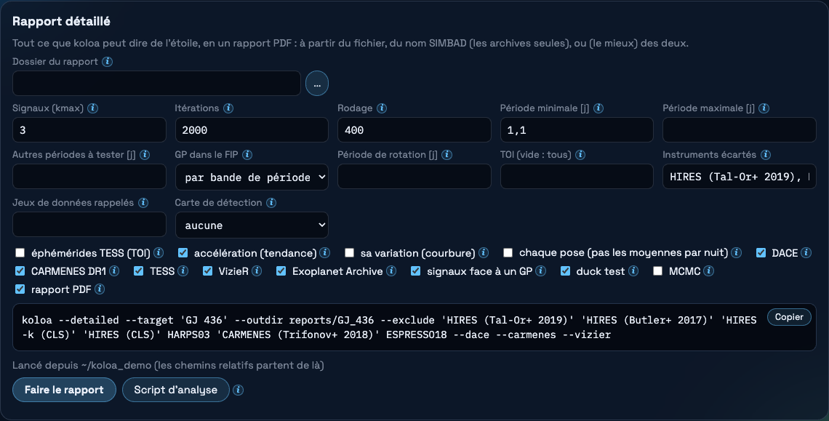Open info icon for rapport PDF option
829x421 pixels.
(100, 289)
